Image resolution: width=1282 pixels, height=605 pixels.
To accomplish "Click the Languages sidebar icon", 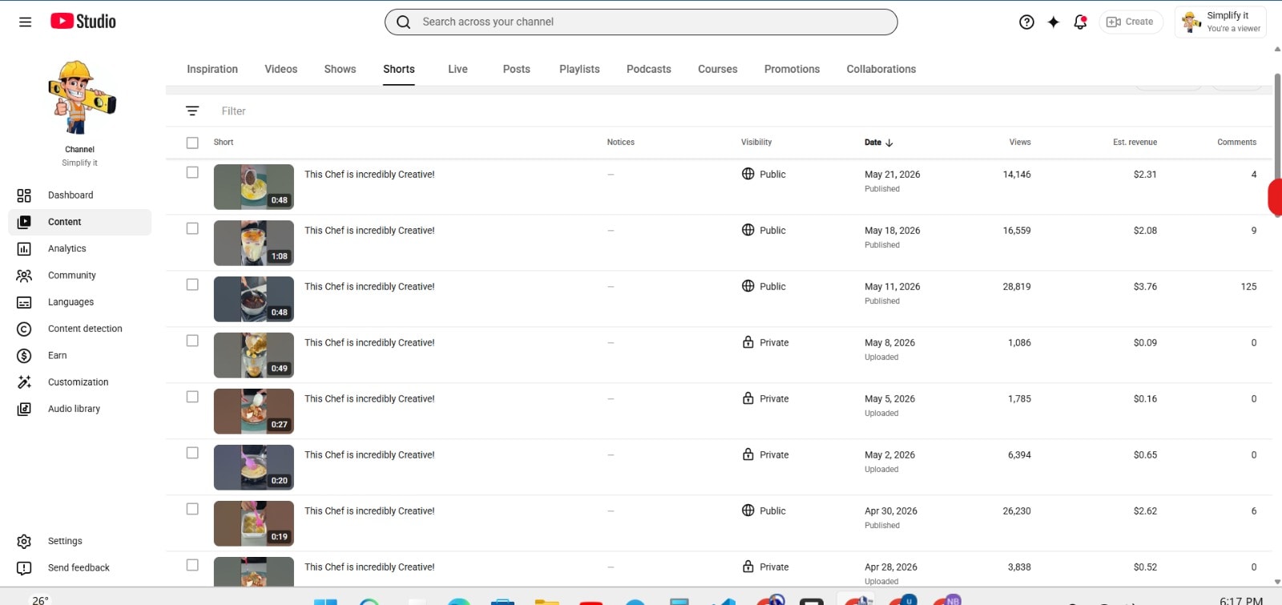I will click(x=24, y=302).
